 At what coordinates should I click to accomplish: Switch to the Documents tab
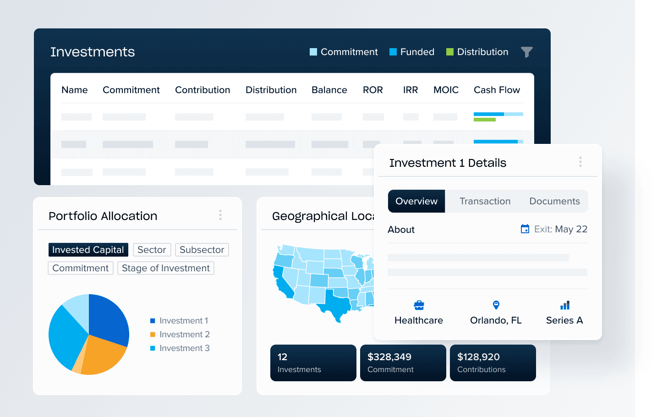554,201
